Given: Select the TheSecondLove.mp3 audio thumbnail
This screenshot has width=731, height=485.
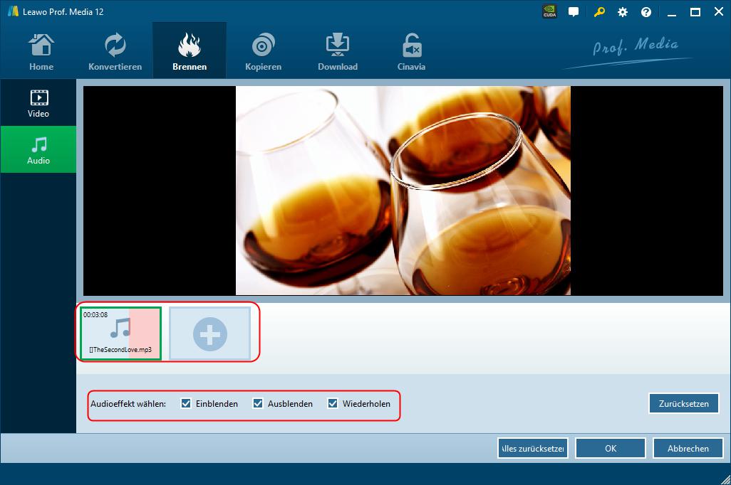Looking at the screenshot, I should 120,334.
